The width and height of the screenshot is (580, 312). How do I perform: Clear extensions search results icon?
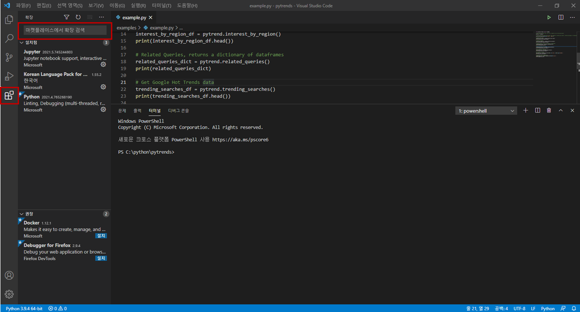[90, 17]
